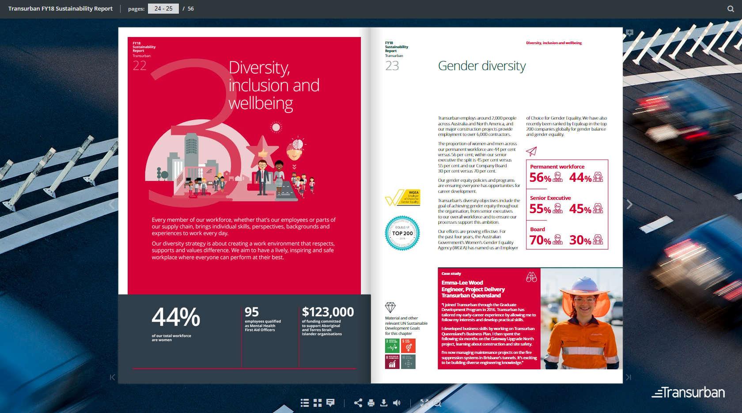This screenshot has width=742, height=413.
Task: Add a note to the right page
Action: pyautogui.click(x=629, y=33)
